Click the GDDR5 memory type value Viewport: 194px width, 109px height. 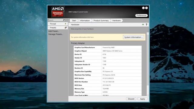coord(105,92)
